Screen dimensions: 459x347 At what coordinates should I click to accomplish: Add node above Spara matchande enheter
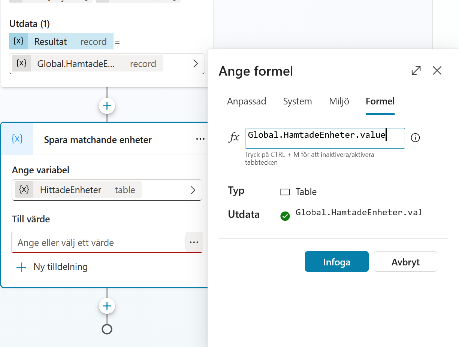click(x=107, y=106)
